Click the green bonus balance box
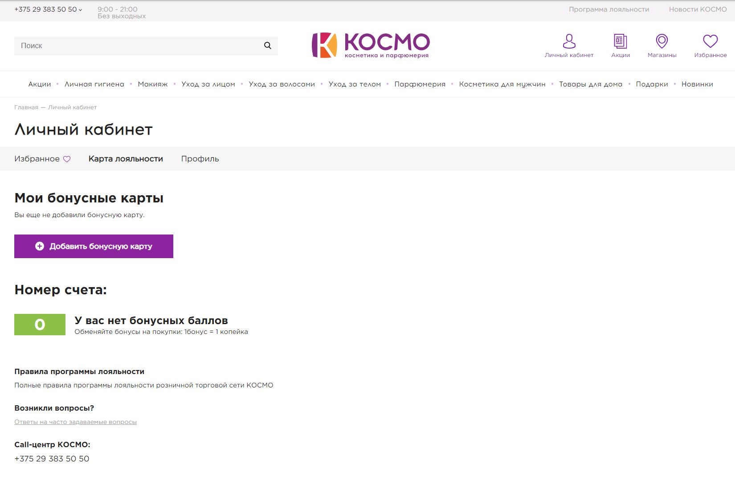The width and height of the screenshot is (735, 498). coord(40,325)
